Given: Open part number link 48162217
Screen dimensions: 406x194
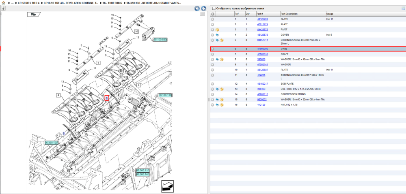Looking at the screenshot, I should click(x=262, y=84).
